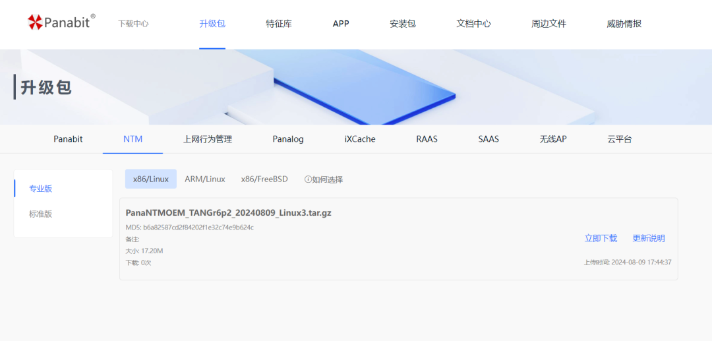Viewport: 712px width, 341px height.
Task: Open the 更新说明 release notes link
Action: pos(649,238)
